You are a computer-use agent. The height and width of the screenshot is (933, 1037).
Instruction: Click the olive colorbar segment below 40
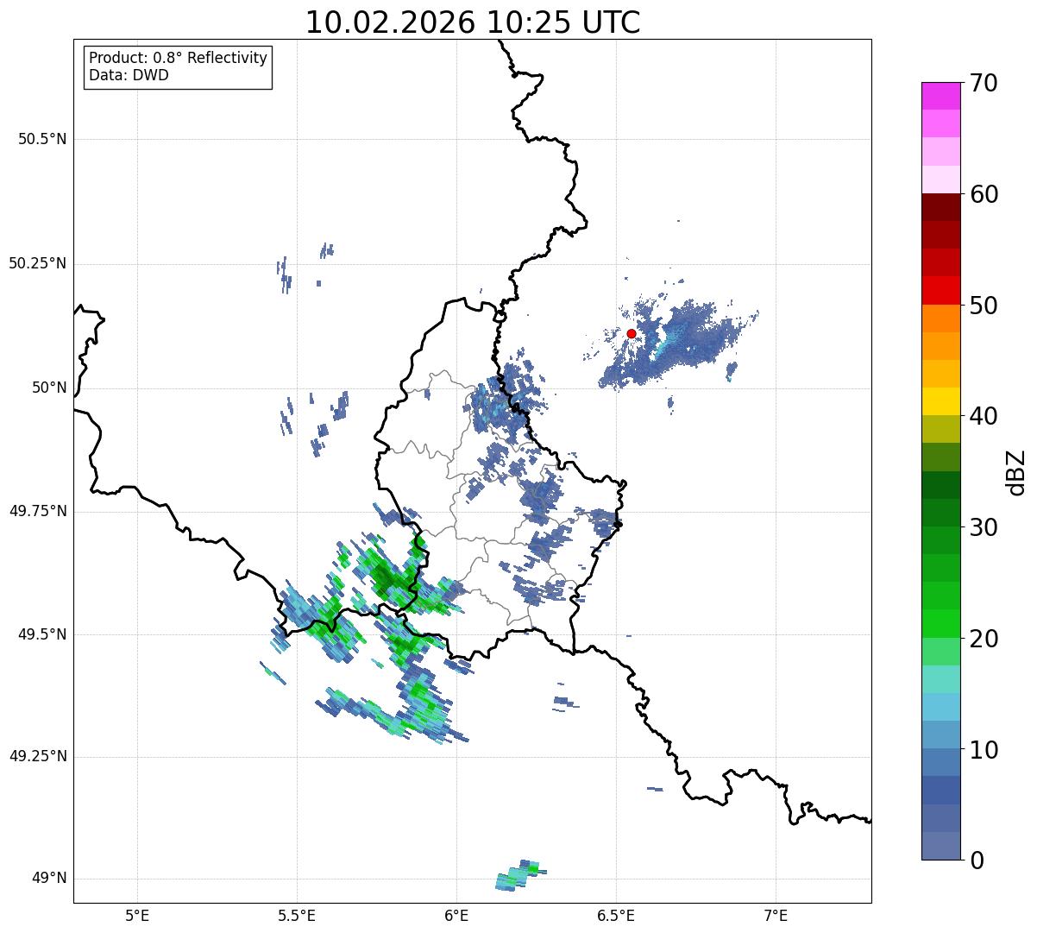pos(940,429)
